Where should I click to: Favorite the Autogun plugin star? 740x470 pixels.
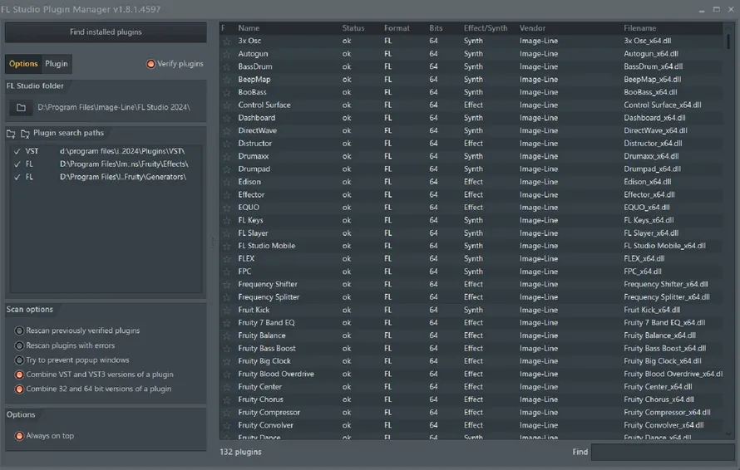226,54
